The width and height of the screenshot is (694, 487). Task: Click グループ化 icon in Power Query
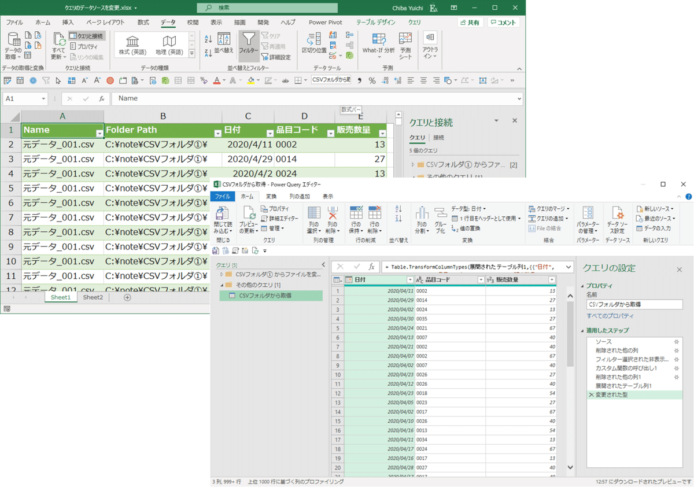point(440,220)
